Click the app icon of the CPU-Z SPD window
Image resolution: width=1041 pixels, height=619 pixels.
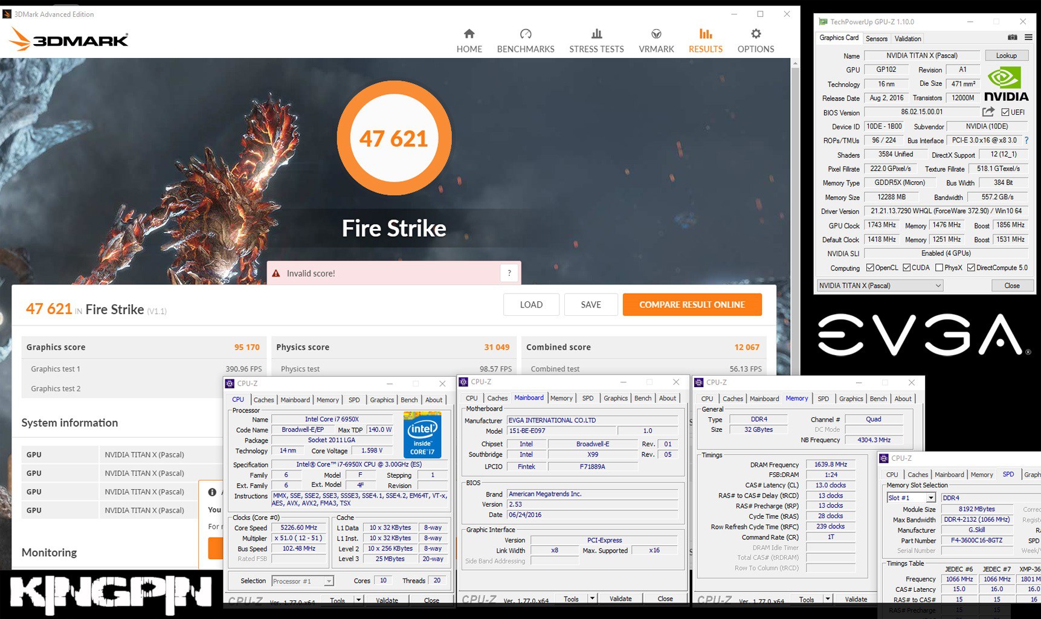pyautogui.click(x=884, y=458)
